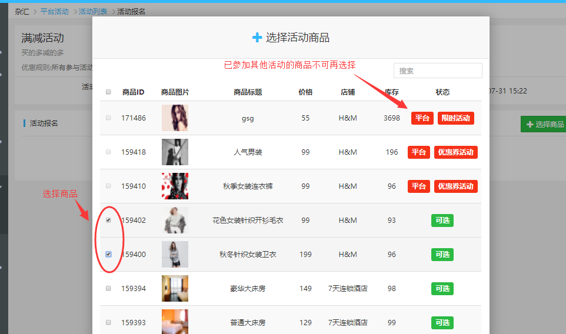Click the 豪华大床房 room thumbnail
The width and height of the screenshot is (566, 334).
[175, 289]
